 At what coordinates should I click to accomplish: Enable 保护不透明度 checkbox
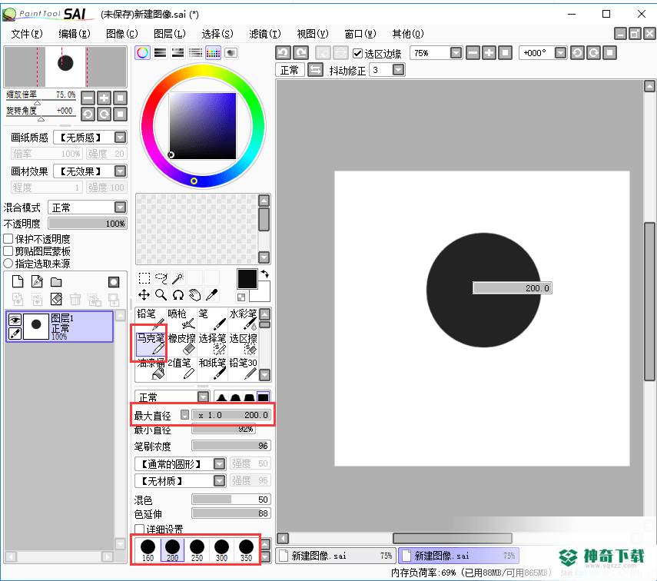tap(8, 239)
